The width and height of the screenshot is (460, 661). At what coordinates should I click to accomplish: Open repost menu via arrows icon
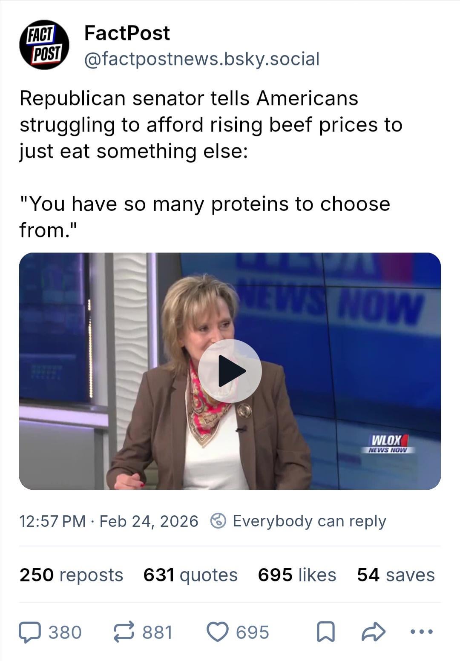tap(124, 632)
